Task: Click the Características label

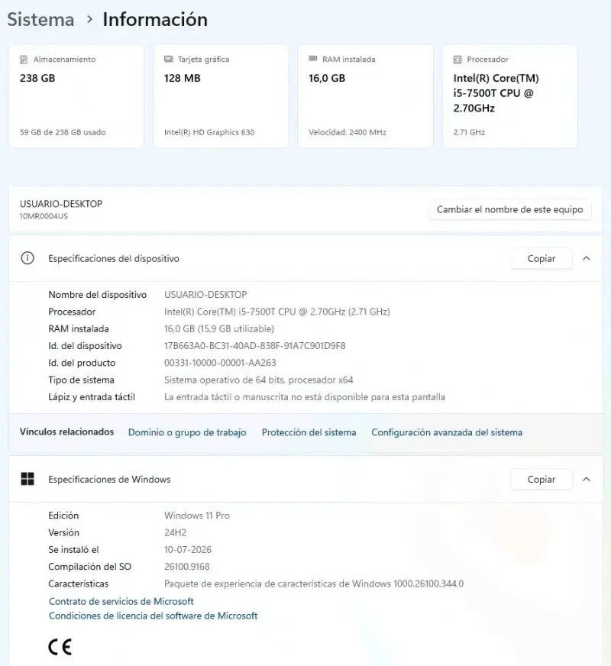Action: coord(78,584)
